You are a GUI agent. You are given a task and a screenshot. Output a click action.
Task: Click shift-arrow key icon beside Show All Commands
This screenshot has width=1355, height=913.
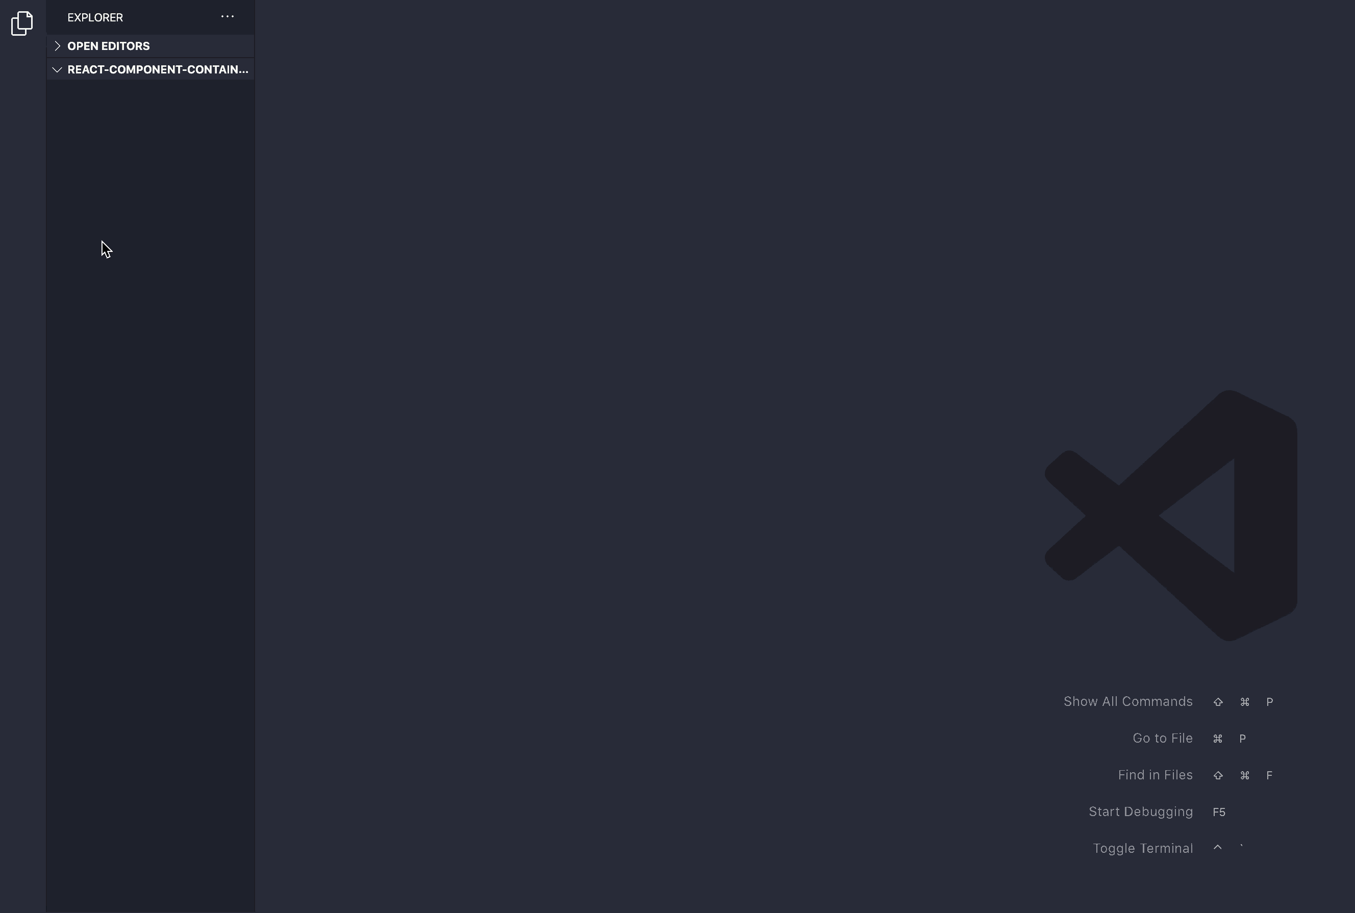pyautogui.click(x=1218, y=702)
